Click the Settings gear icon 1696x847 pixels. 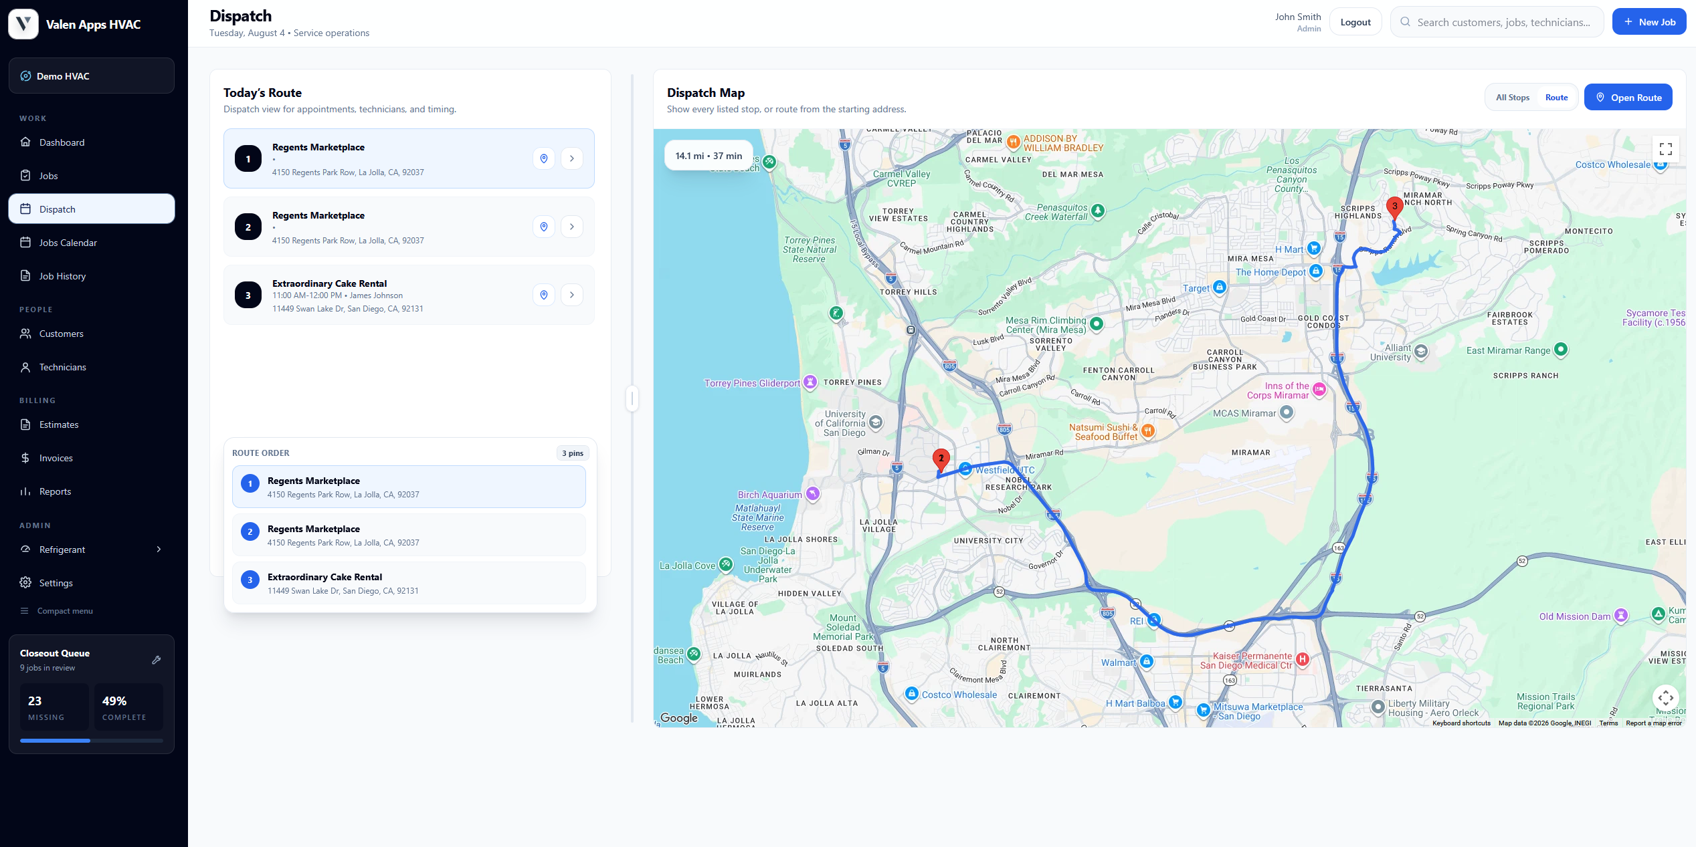(x=25, y=583)
